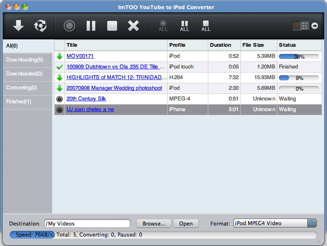Sort by the Status column header
The height and width of the screenshot is (246, 327).
click(299, 45)
